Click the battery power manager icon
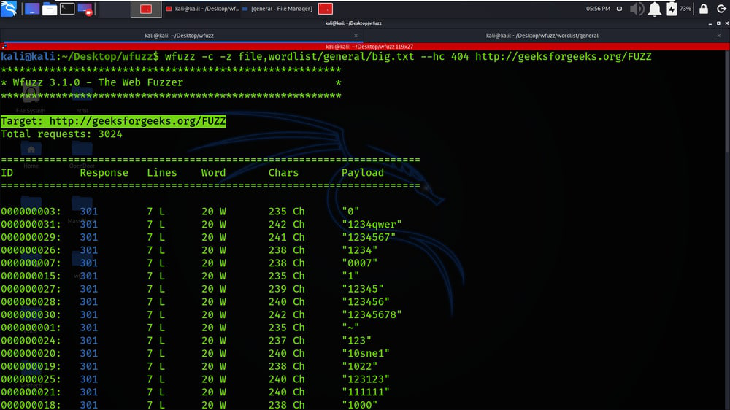This screenshot has height=410, width=730. click(x=672, y=9)
